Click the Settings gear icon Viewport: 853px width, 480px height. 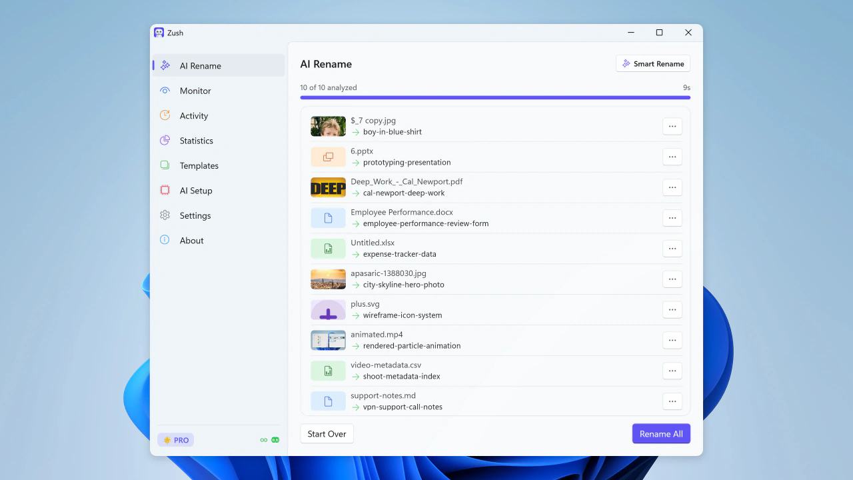click(x=165, y=215)
